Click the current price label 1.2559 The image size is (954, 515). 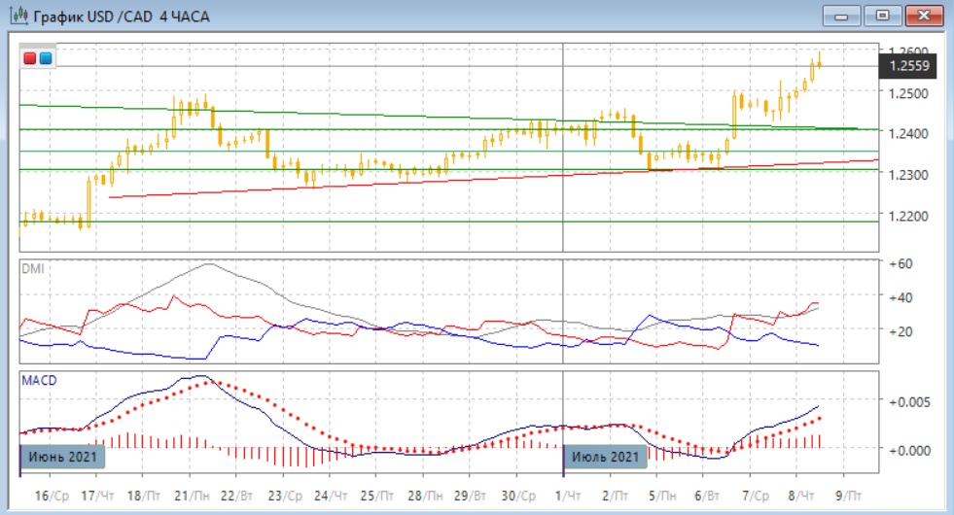tap(909, 66)
